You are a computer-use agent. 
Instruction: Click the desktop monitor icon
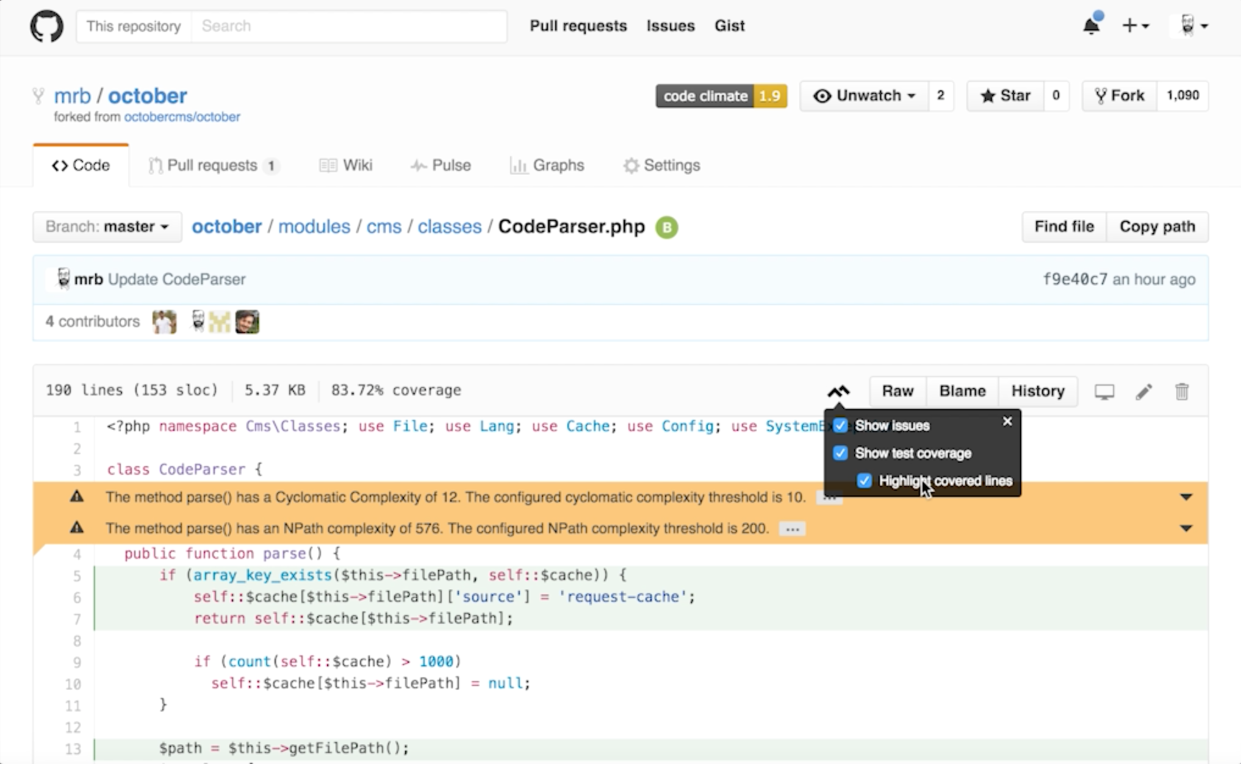1104,391
